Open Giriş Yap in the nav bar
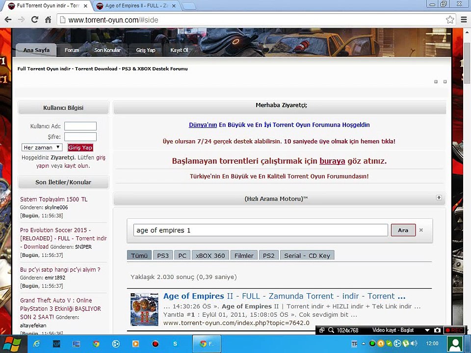The image size is (471, 353). tap(145, 50)
